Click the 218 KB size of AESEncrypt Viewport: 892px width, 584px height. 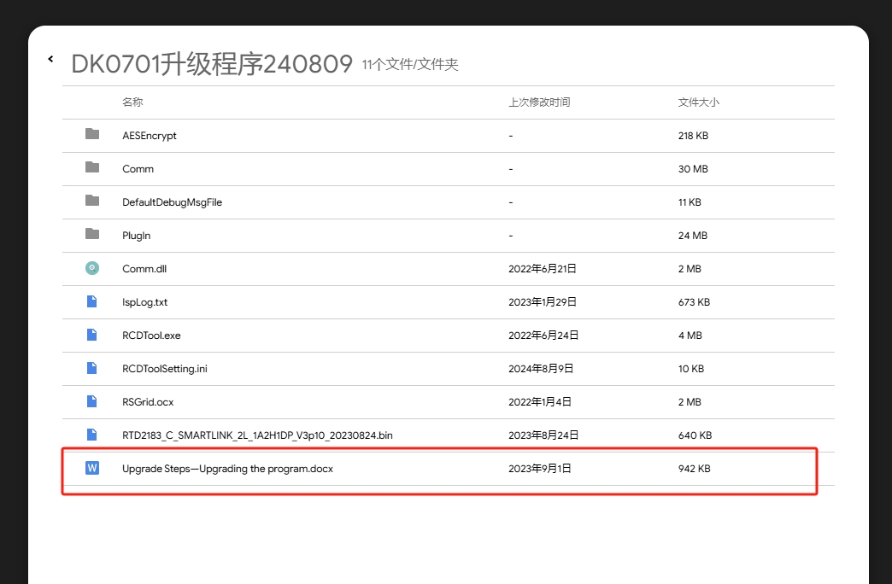693,136
